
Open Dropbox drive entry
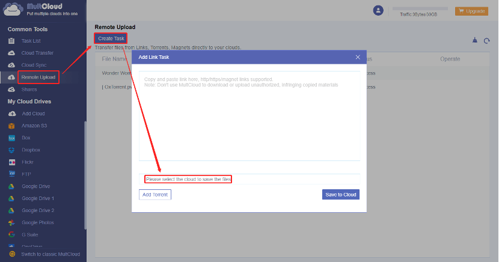(x=31, y=150)
